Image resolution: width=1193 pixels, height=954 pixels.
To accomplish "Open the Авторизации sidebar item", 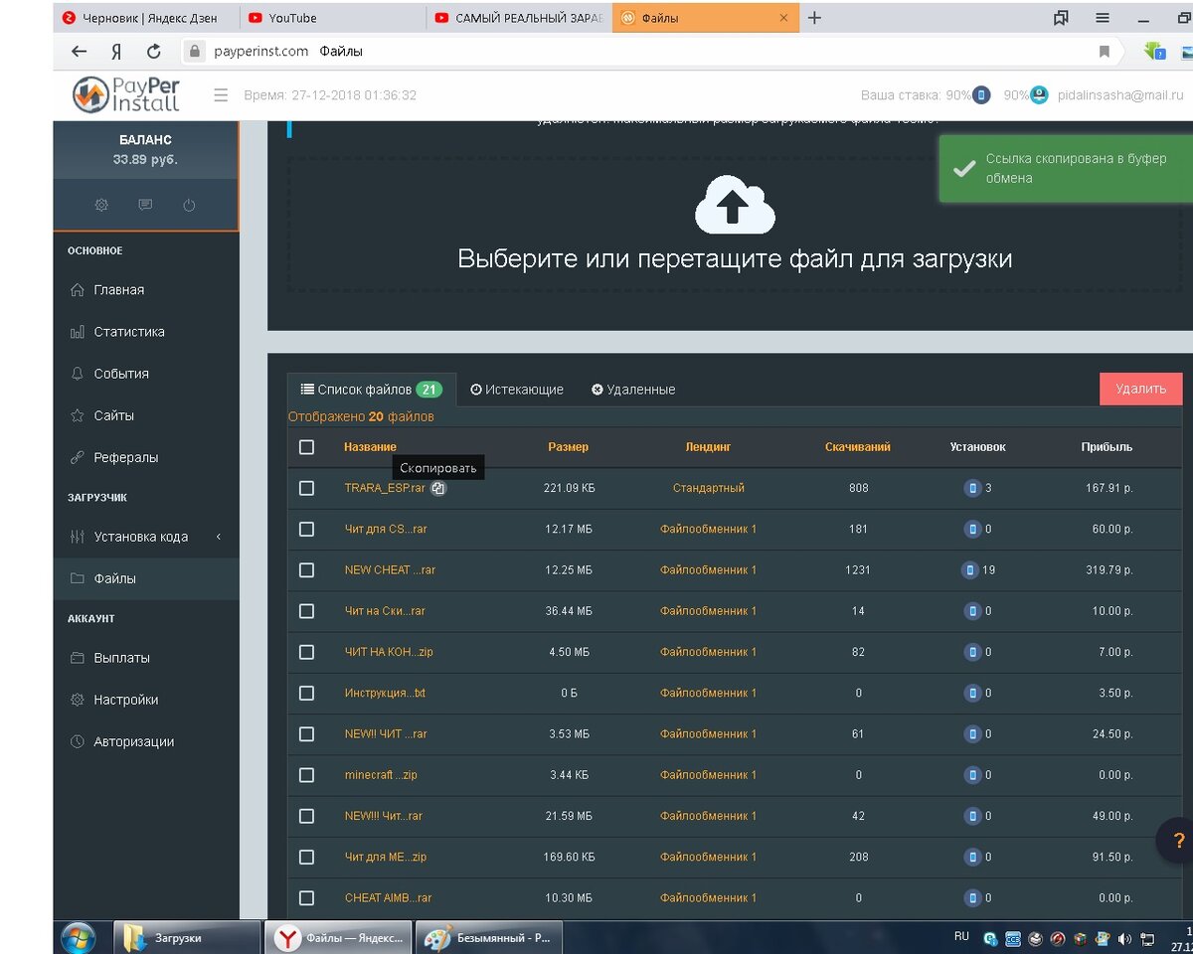I will (x=146, y=741).
